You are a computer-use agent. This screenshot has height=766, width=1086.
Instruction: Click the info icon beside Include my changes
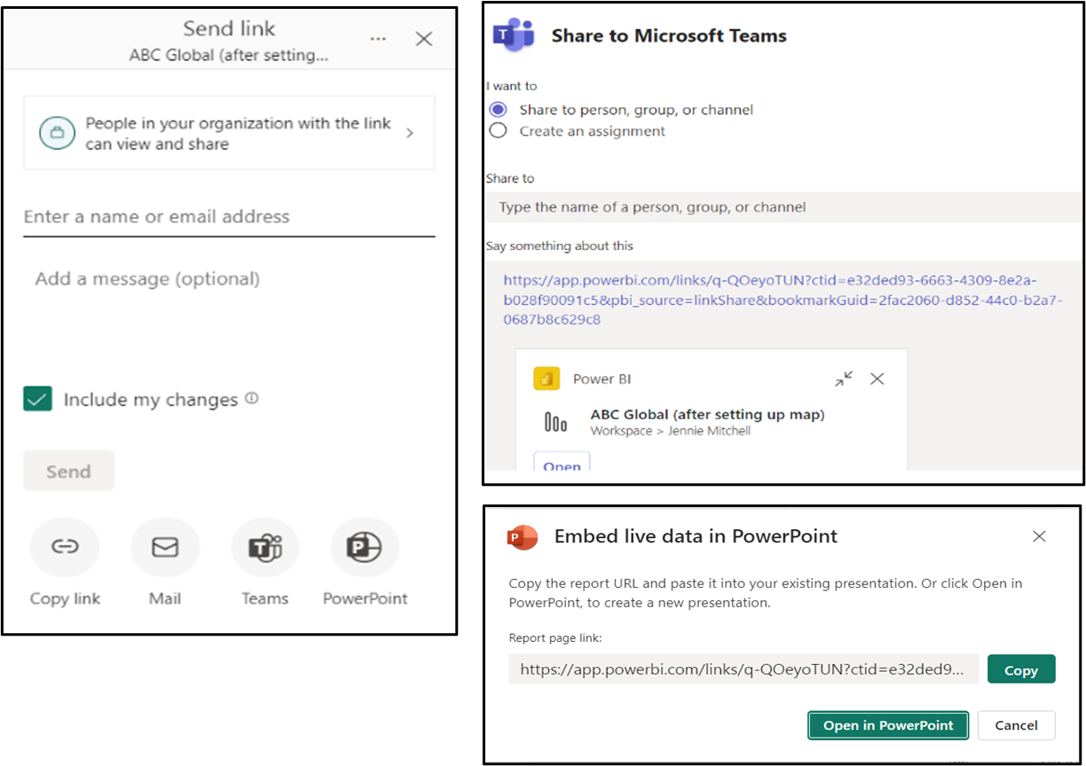(252, 399)
